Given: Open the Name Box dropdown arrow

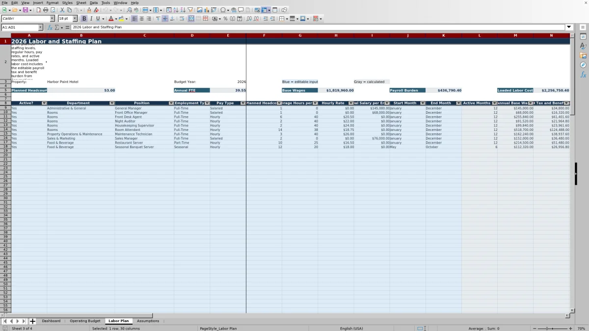Looking at the screenshot, I should 41,27.
